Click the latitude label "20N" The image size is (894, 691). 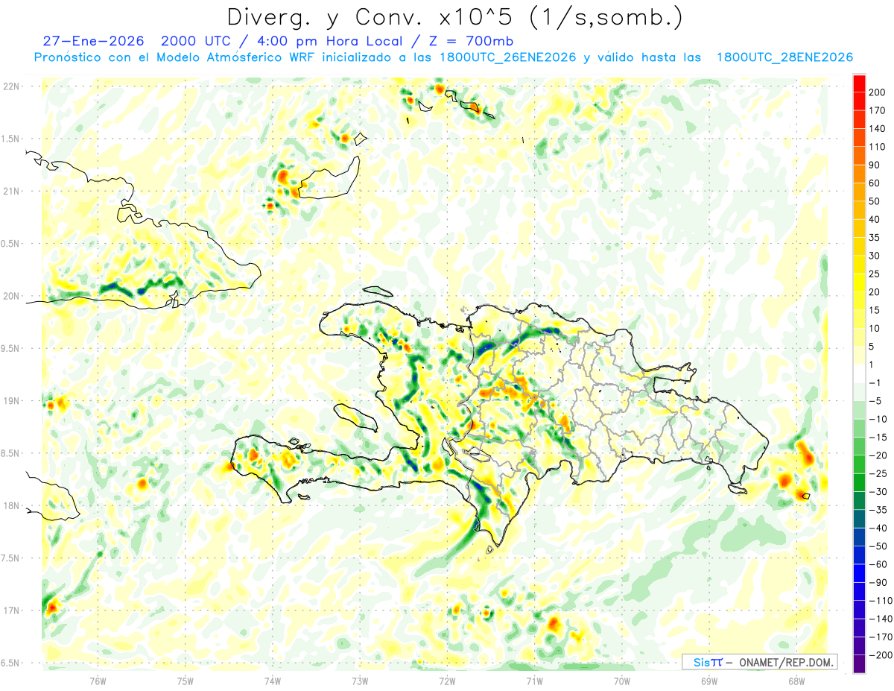[11, 296]
